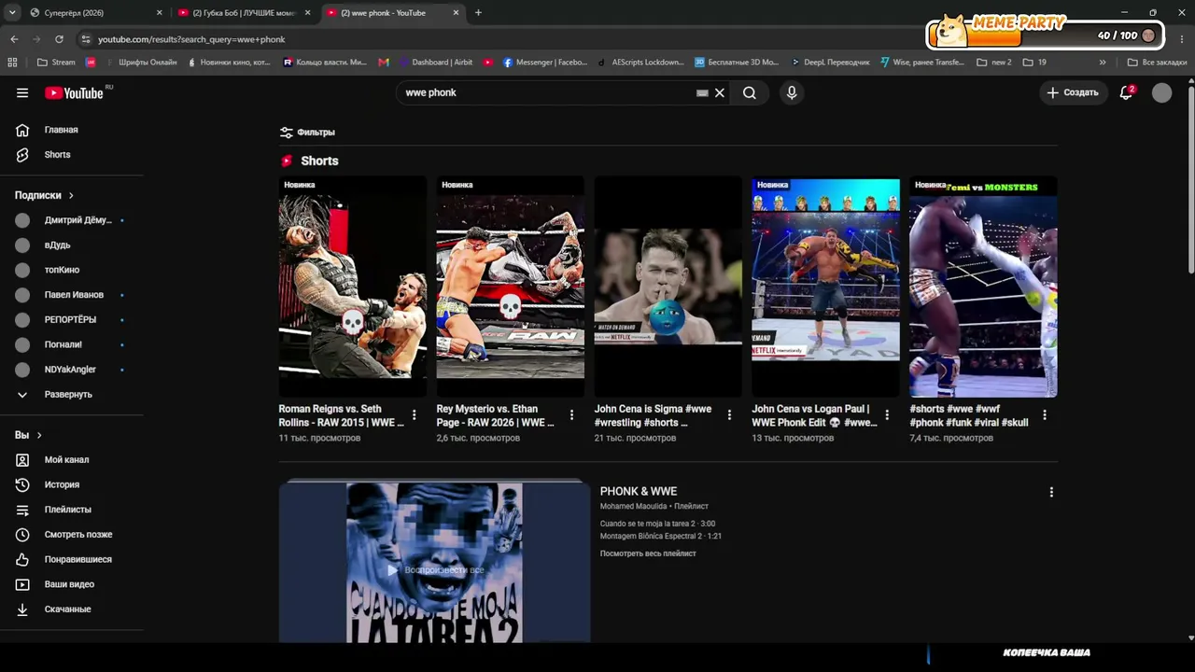Play the Rey Mysterio vs. Ethan Page short
This screenshot has height=672, width=1195.
coord(511,287)
